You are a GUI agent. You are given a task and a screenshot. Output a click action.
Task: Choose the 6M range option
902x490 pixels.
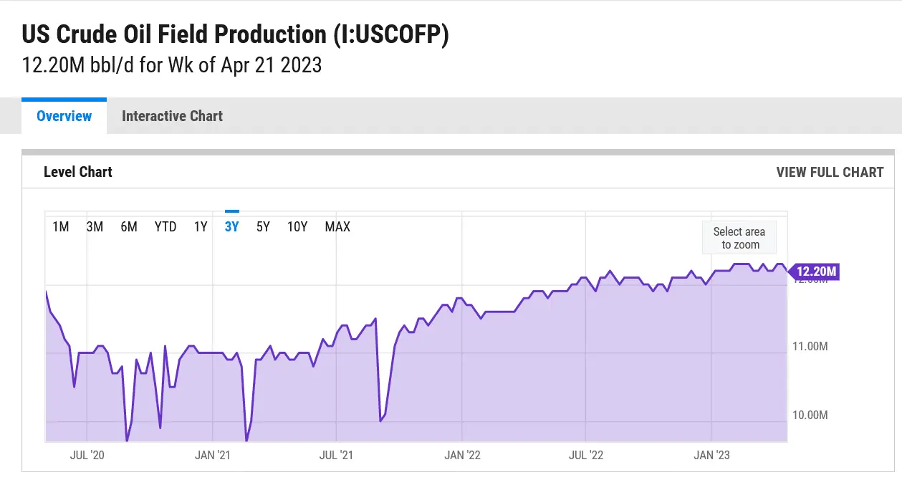[129, 227]
